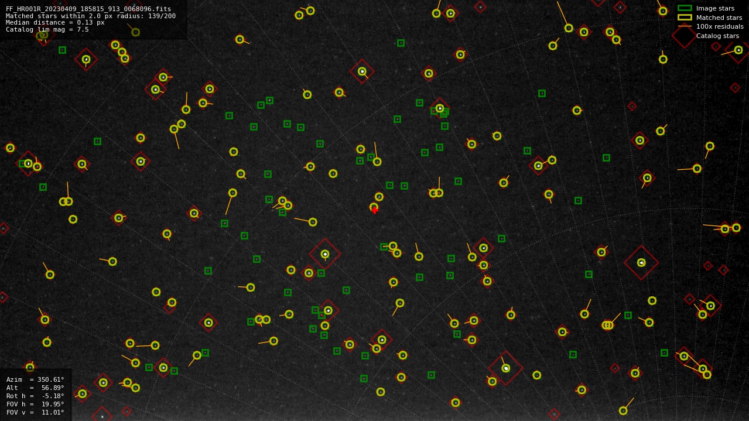Click the 'FOV h = 19.95°' value
The height and width of the screenshot is (421, 749).
pyautogui.click(x=35, y=404)
